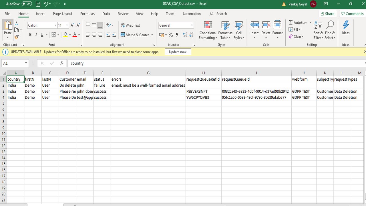The height and width of the screenshot is (206, 366).
Task: Expand the Name Box dropdown arrow
Action: 26,63
